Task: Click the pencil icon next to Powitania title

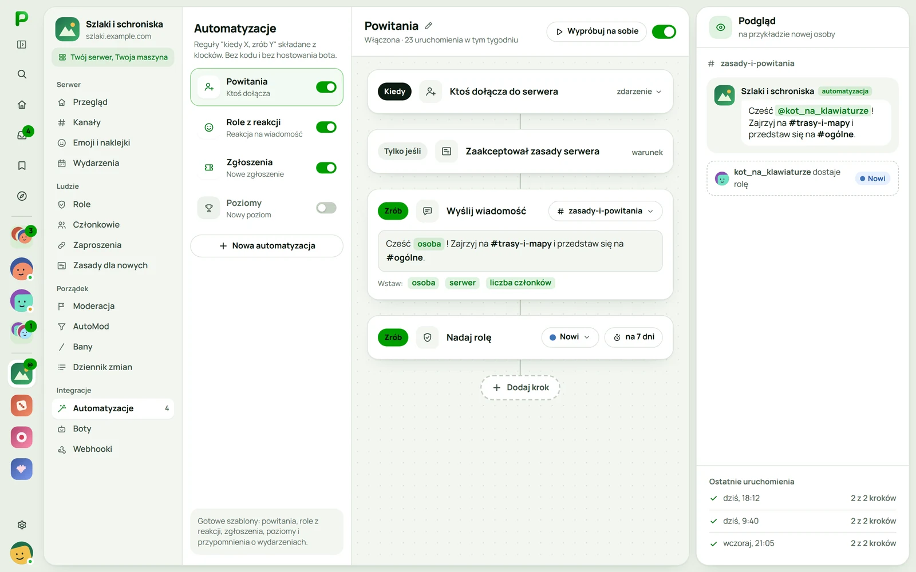Action: coord(428,26)
